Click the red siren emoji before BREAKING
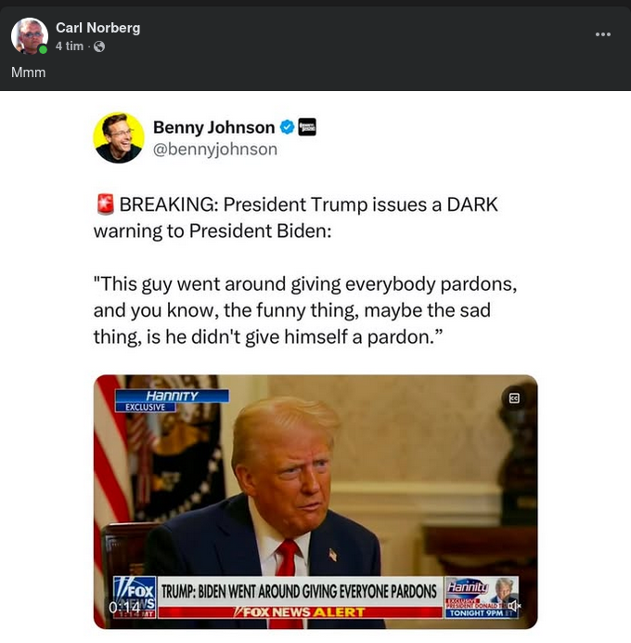 click(105, 204)
